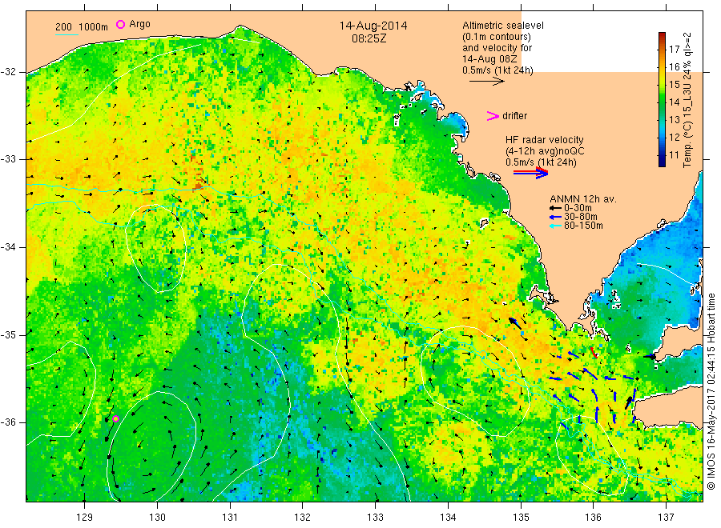Click the '14-Aug-2014' date title

(373, 26)
